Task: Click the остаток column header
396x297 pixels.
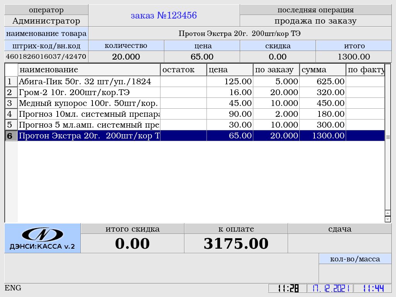Action: 184,70
